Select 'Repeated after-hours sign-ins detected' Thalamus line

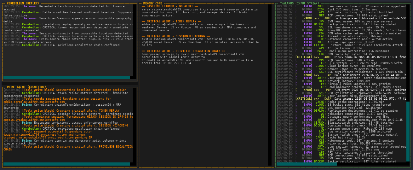68,8
